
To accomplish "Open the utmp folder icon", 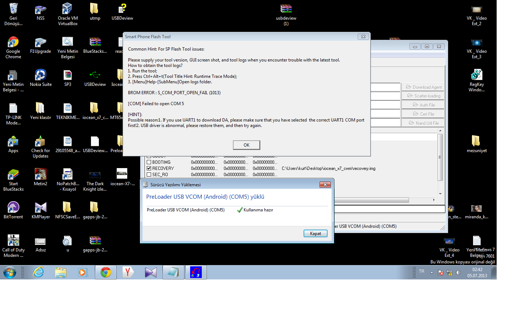I will (95, 12).
